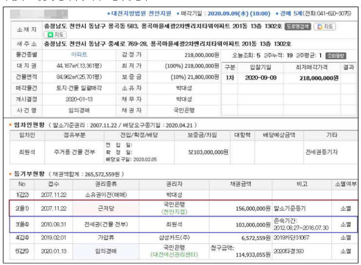Click the 대전지방법원 천안지원 court link
Image resolution: width=361 pixels, height=265 pixels.
(x=141, y=13)
